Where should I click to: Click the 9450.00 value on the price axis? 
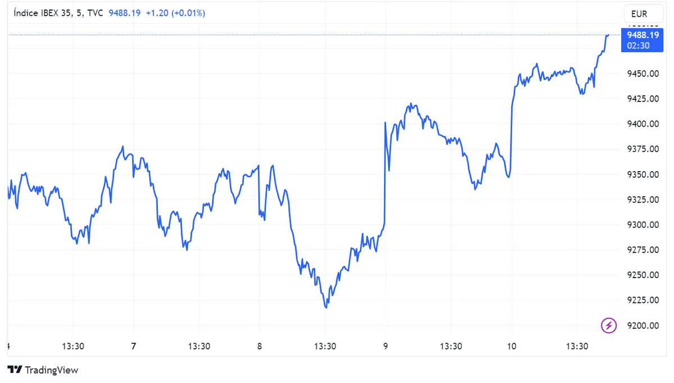(x=643, y=73)
